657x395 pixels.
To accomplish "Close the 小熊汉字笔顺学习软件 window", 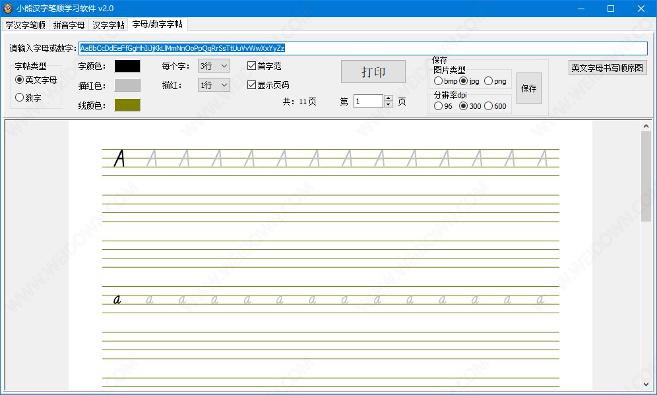I will pyautogui.click(x=641, y=9).
